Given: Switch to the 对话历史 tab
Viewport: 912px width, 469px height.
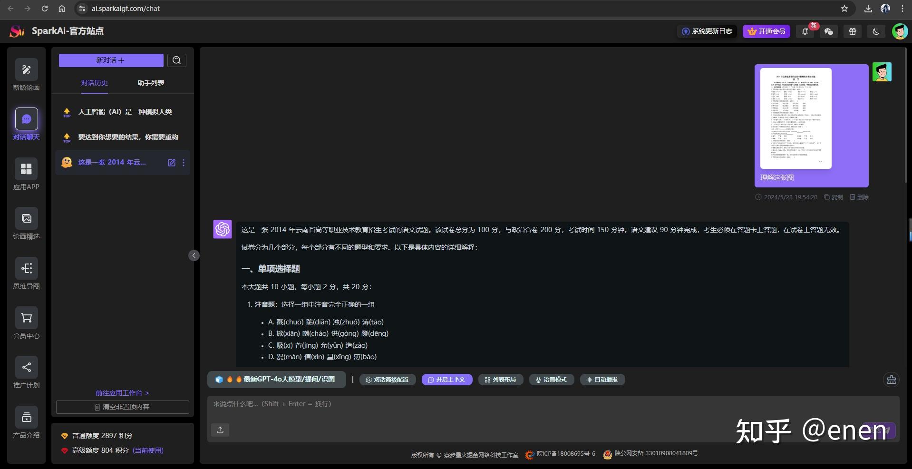Looking at the screenshot, I should 94,83.
